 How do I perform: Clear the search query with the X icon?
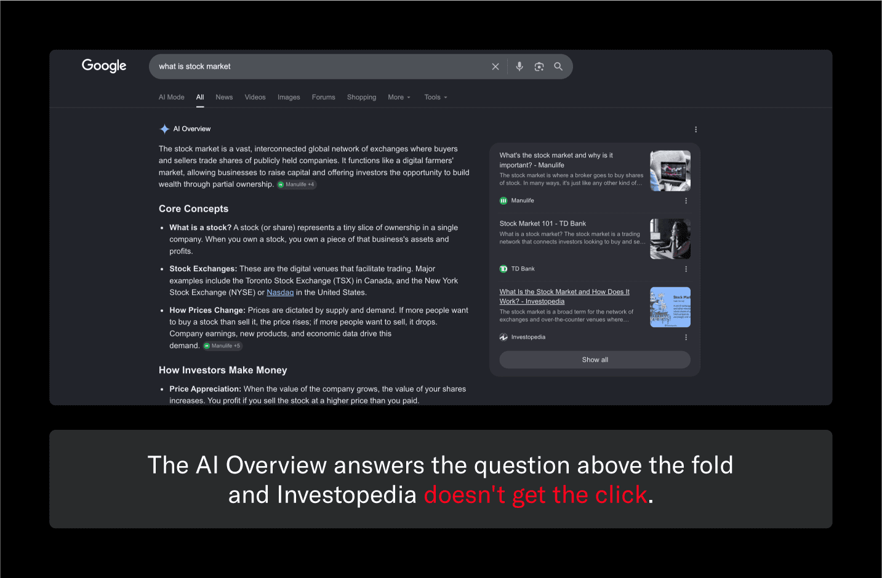point(495,66)
